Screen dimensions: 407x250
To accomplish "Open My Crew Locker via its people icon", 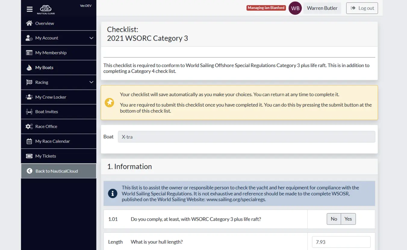I will click(x=29, y=97).
